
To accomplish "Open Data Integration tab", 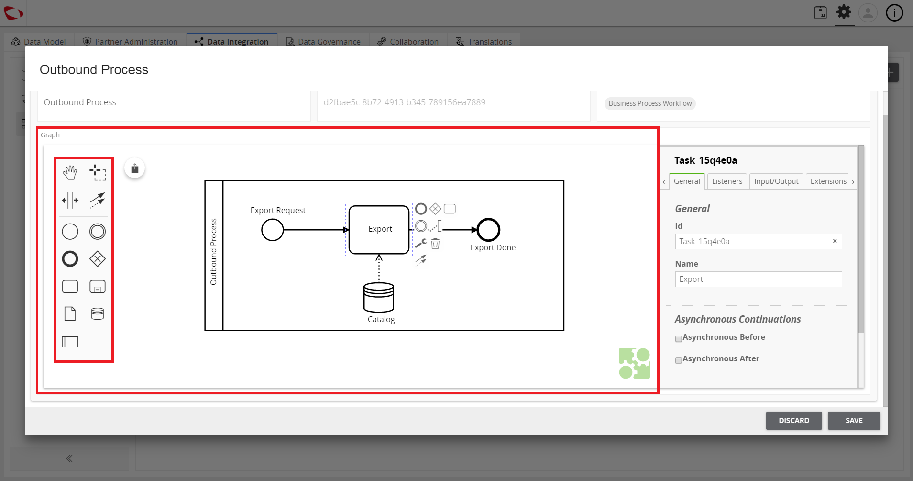I will pos(232,42).
